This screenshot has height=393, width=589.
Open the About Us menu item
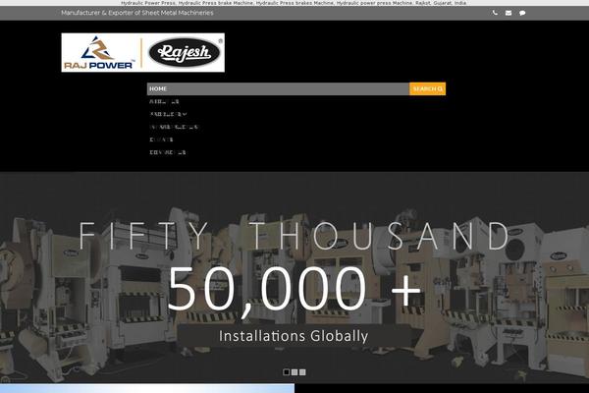(x=164, y=101)
